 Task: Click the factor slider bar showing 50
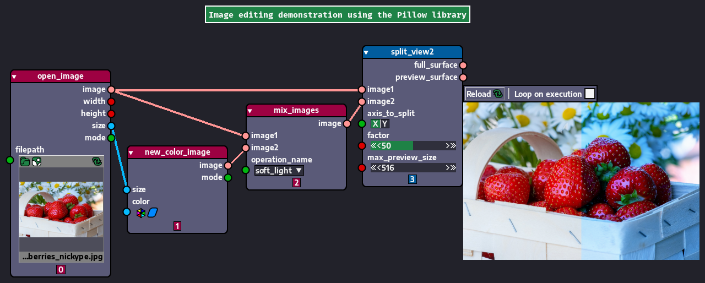pos(413,146)
